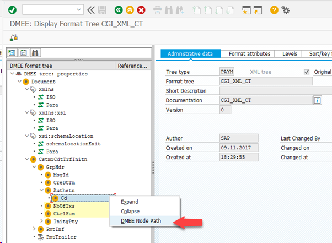
Task: Open the command field dropdown arrow
Action: pos(80,10)
